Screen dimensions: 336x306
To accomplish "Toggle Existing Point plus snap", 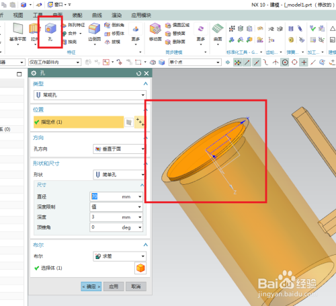I will point(304,62).
